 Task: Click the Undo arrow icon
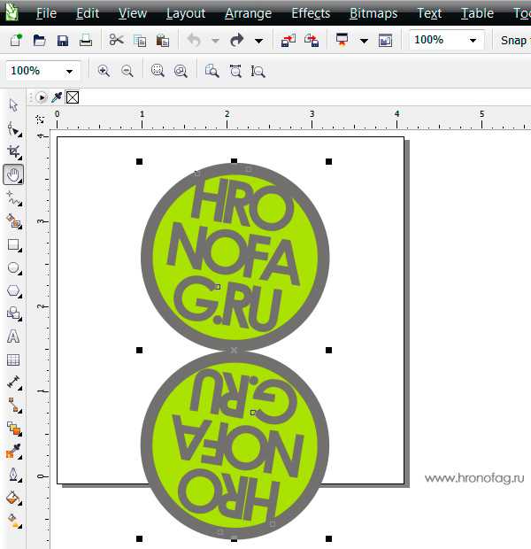(x=194, y=40)
